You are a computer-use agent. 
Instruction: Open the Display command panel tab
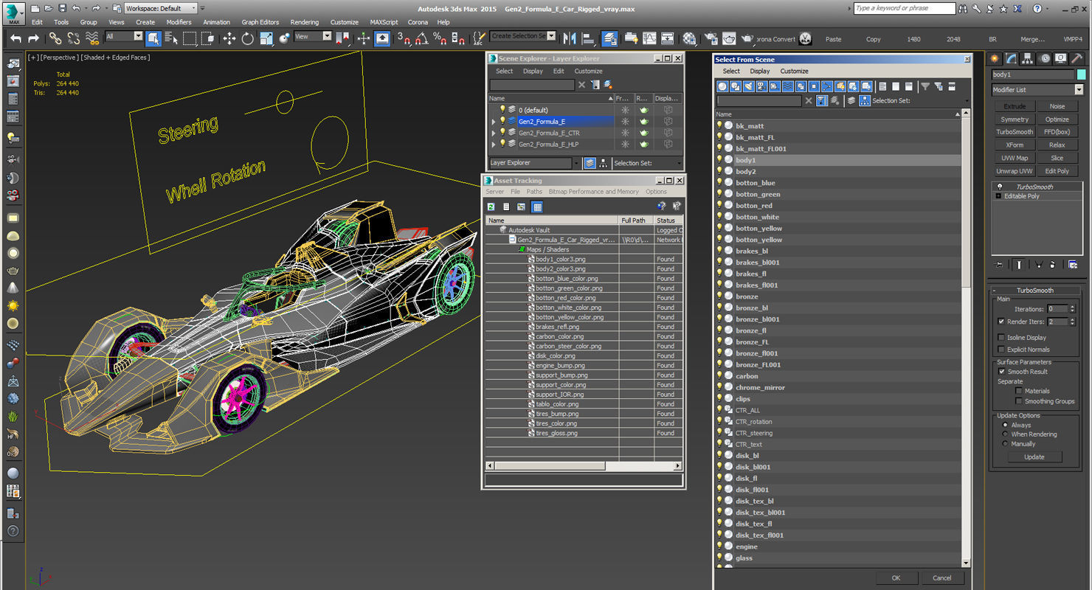[1060, 58]
